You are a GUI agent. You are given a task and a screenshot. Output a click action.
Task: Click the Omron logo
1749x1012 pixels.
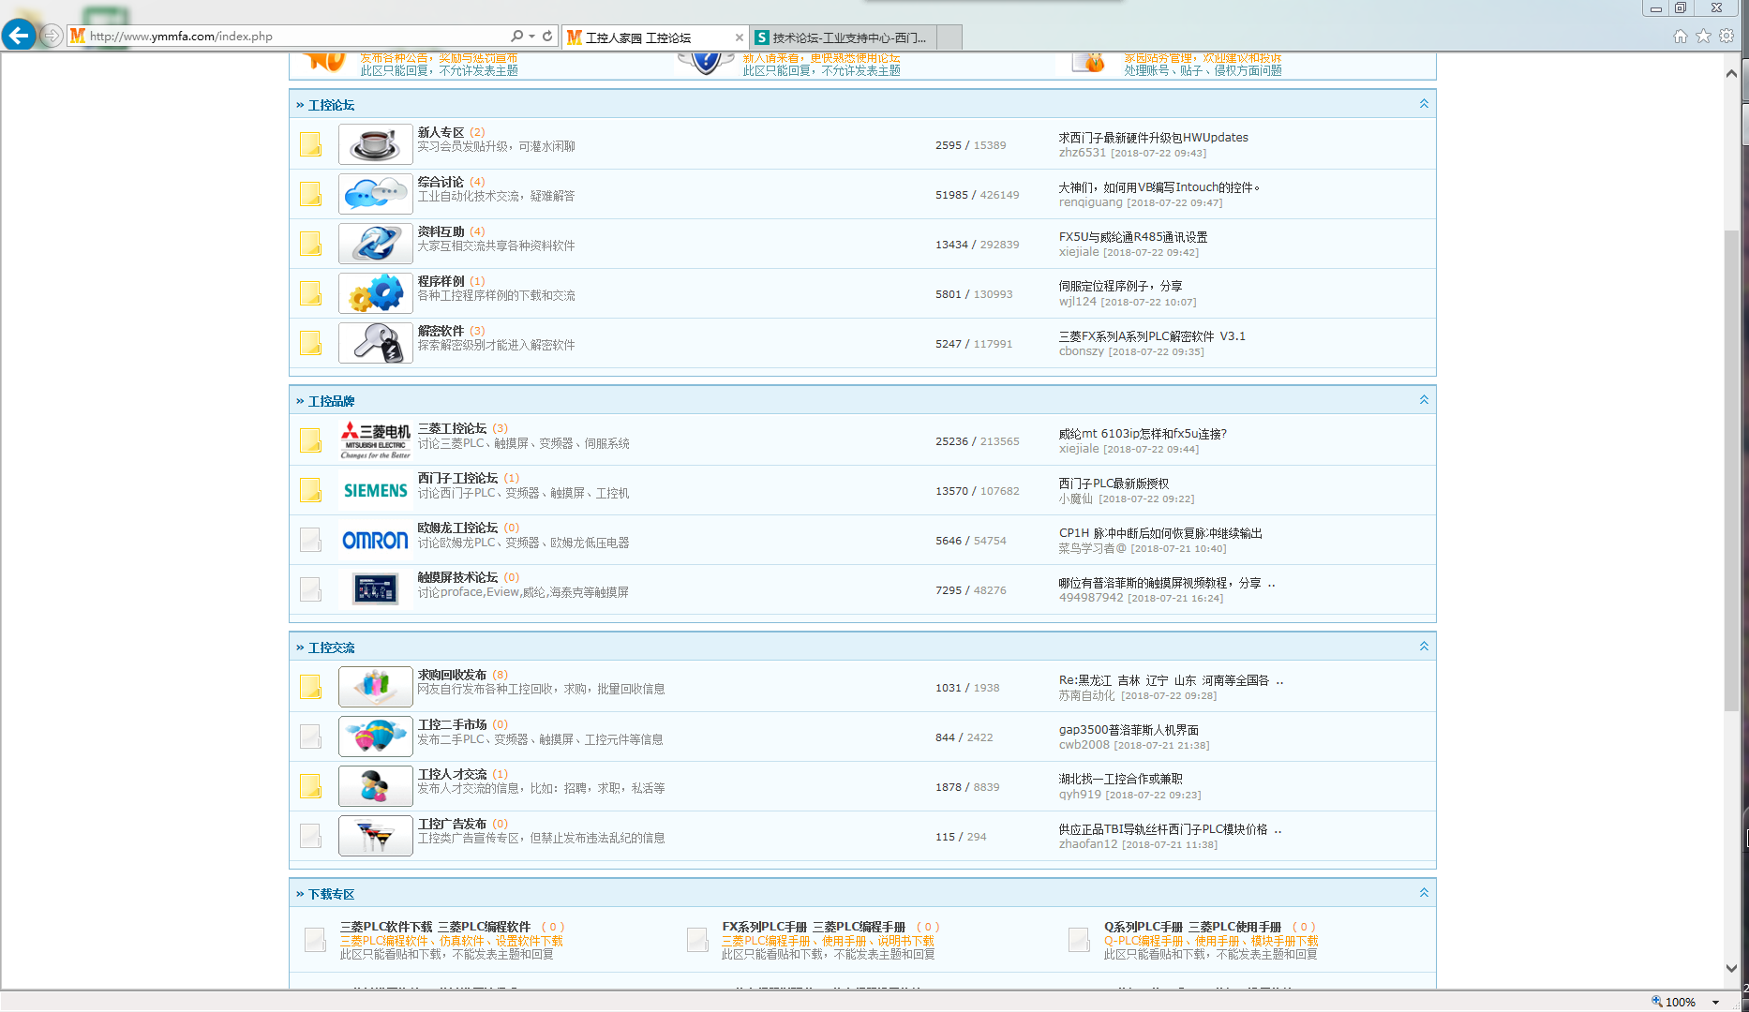[x=375, y=540]
